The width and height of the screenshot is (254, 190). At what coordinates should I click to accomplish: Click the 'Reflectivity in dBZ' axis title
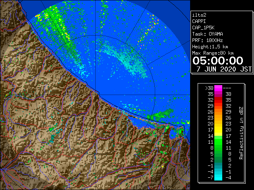point(241,133)
